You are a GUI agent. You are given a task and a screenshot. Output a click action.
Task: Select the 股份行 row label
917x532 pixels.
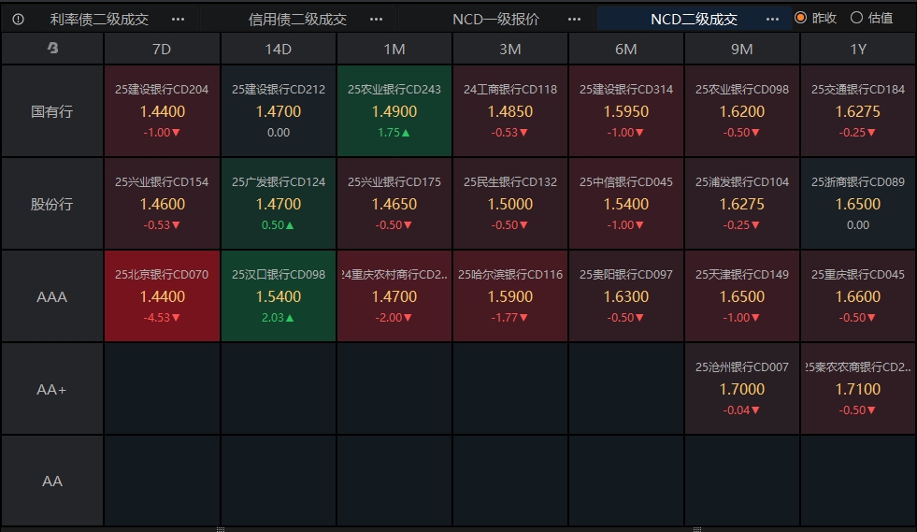coord(52,204)
